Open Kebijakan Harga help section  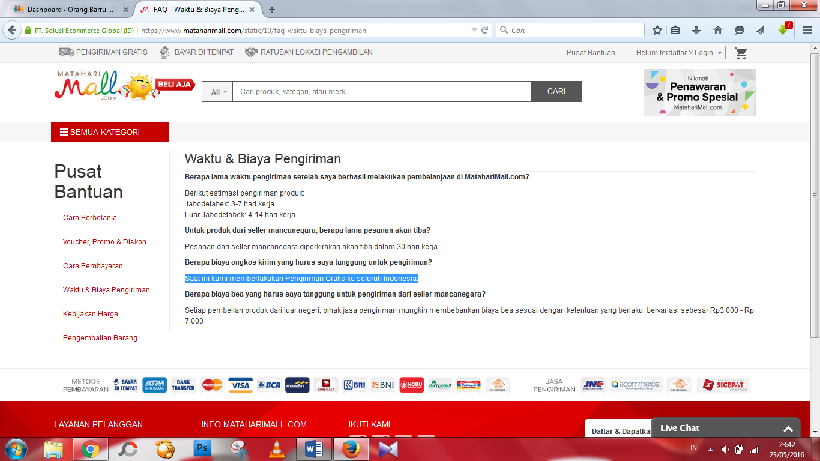coord(91,314)
